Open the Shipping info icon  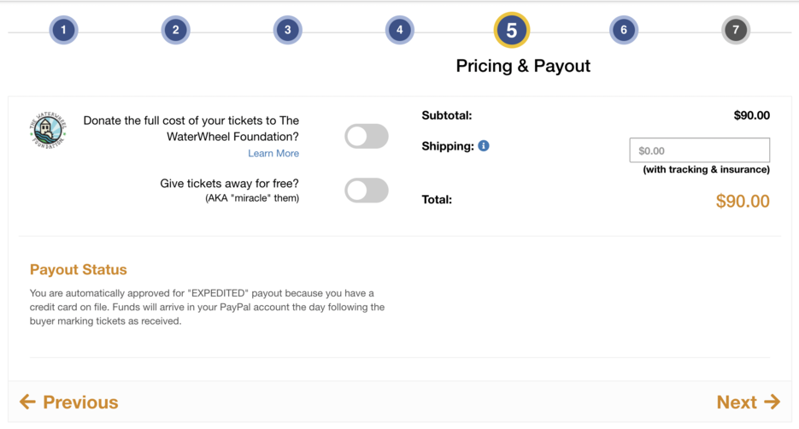click(x=484, y=146)
